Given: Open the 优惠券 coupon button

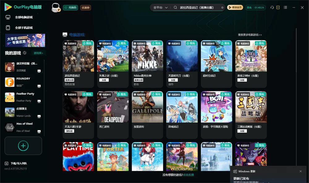Looking at the screenshot, I should 86,8.
